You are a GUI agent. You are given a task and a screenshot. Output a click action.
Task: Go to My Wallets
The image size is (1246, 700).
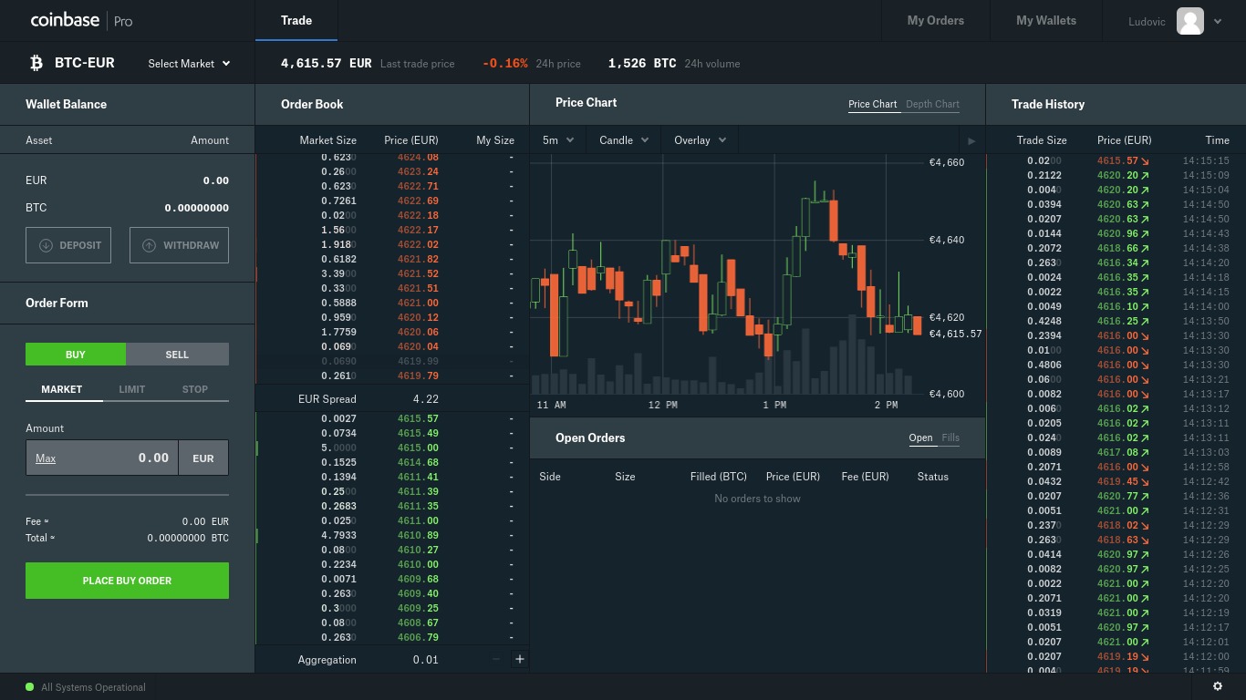click(x=1045, y=20)
